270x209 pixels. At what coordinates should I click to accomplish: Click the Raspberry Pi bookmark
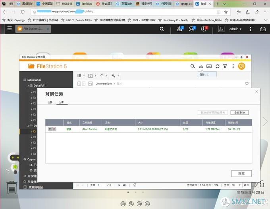click(x=174, y=20)
